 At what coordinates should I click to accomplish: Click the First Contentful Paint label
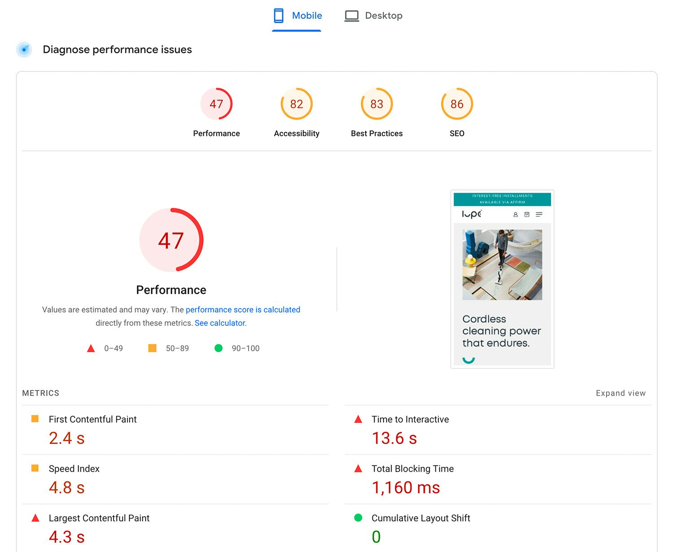93,419
